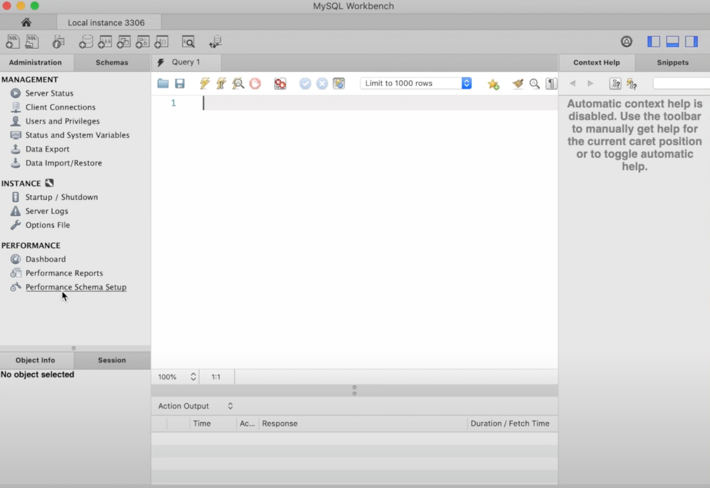Search table data icon
Image resolution: width=710 pixels, height=488 pixels.
click(x=188, y=41)
